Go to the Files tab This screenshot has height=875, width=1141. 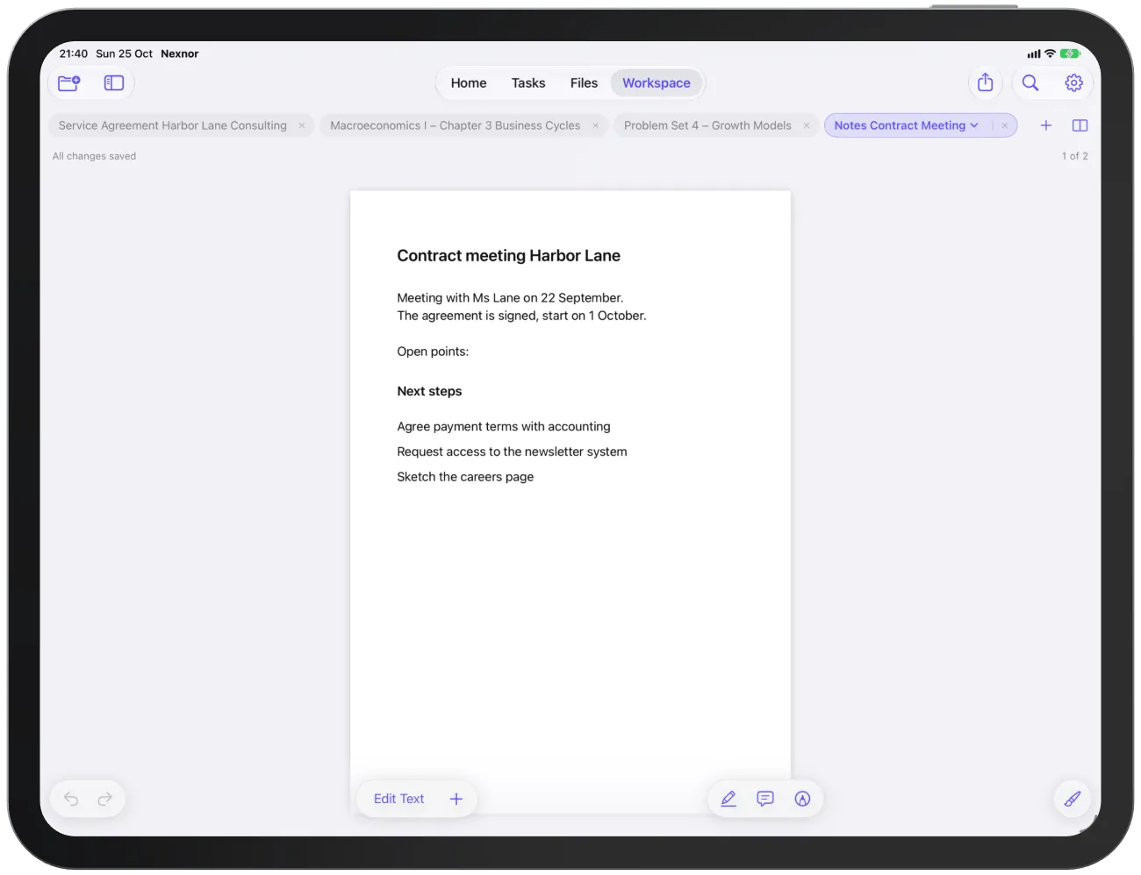click(584, 83)
